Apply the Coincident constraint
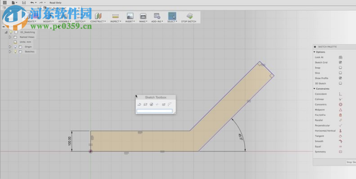Image resolution: width=356 pixels, height=179 pixels. (x=340, y=94)
